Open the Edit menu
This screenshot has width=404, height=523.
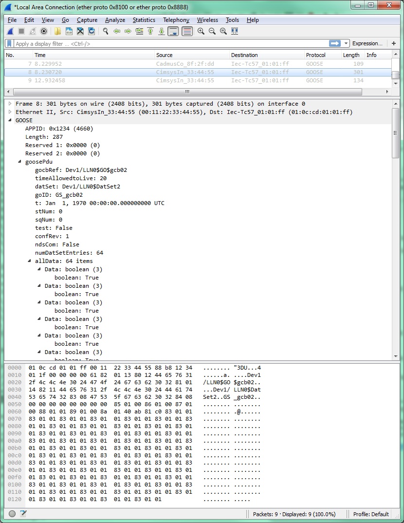pos(29,20)
